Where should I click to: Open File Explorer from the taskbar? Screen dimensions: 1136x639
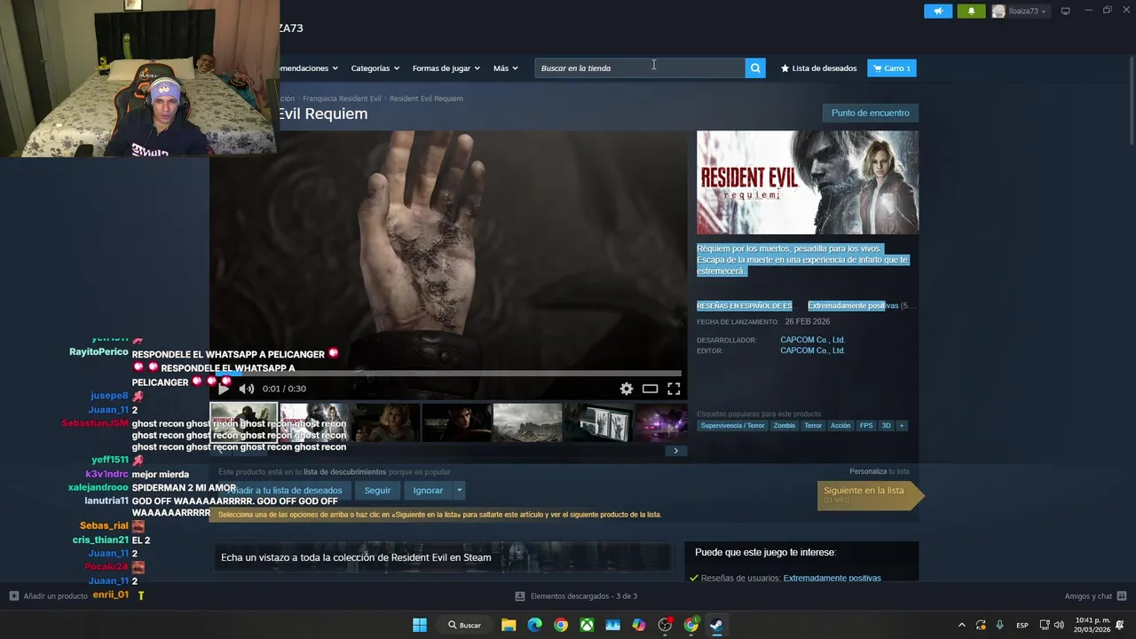(x=509, y=625)
